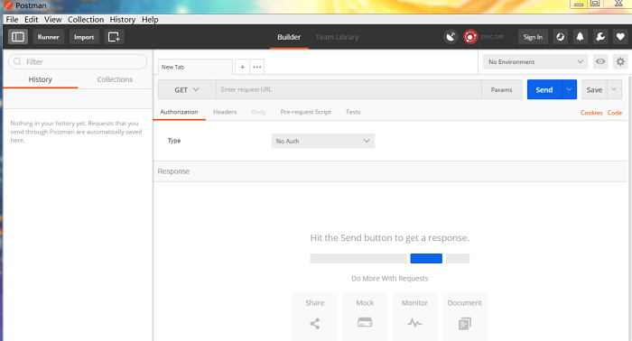Screen dimensions: 632x341
Task: Toggle environment quick look eye icon
Action: tap(600, 61)
